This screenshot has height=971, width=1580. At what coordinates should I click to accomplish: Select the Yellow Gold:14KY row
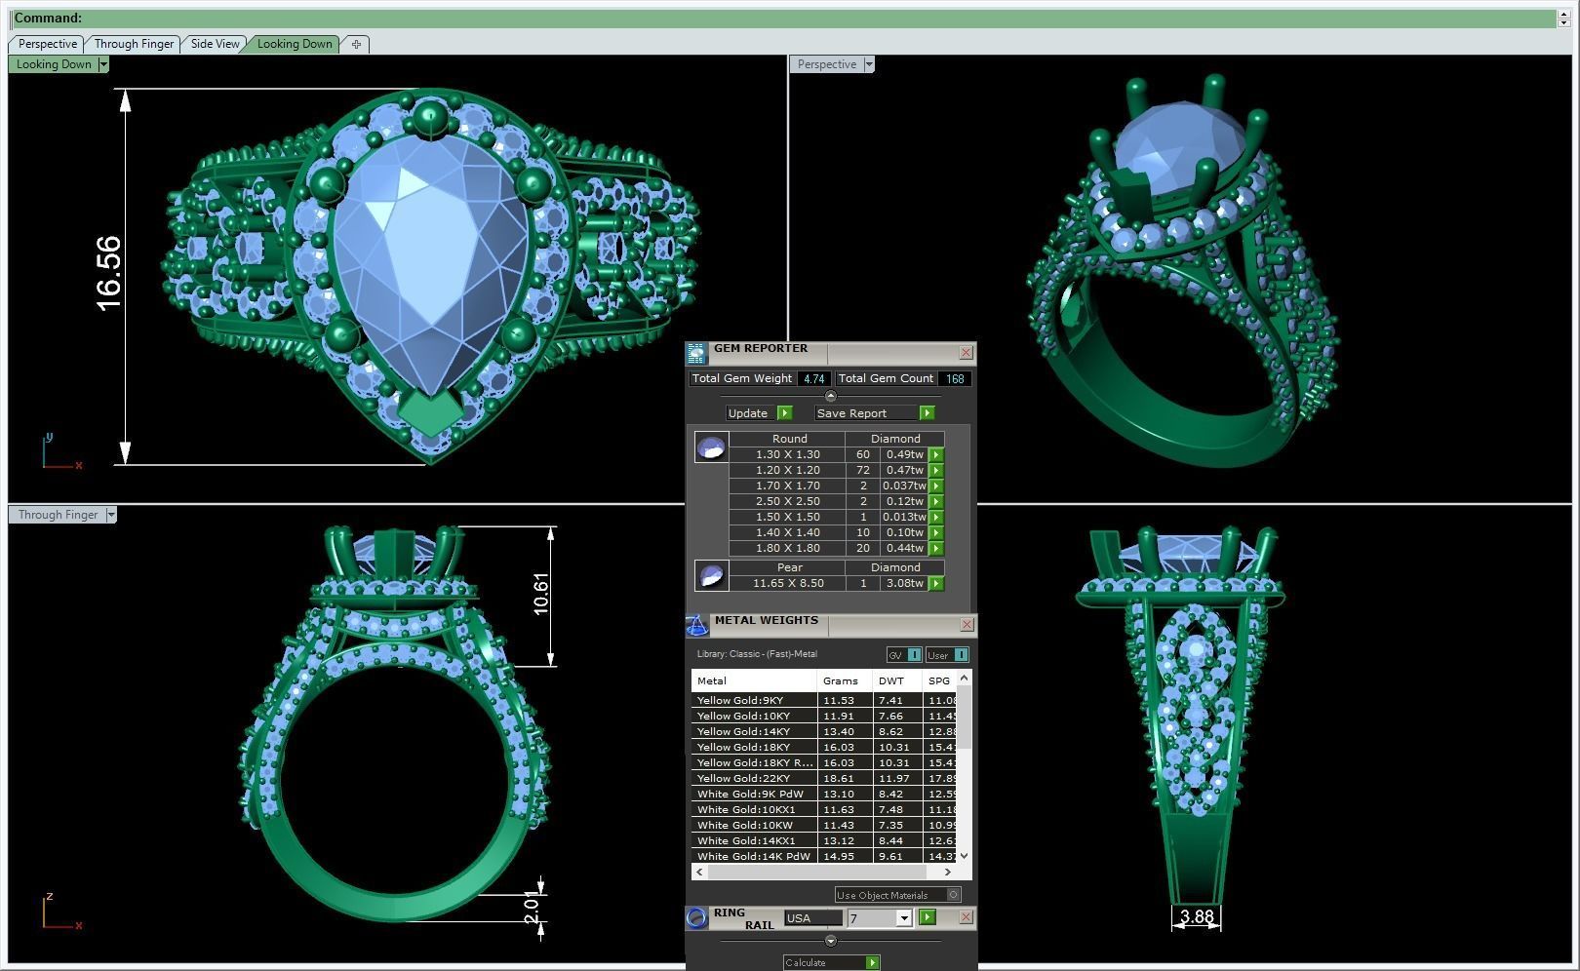click(x=824, y=731)
